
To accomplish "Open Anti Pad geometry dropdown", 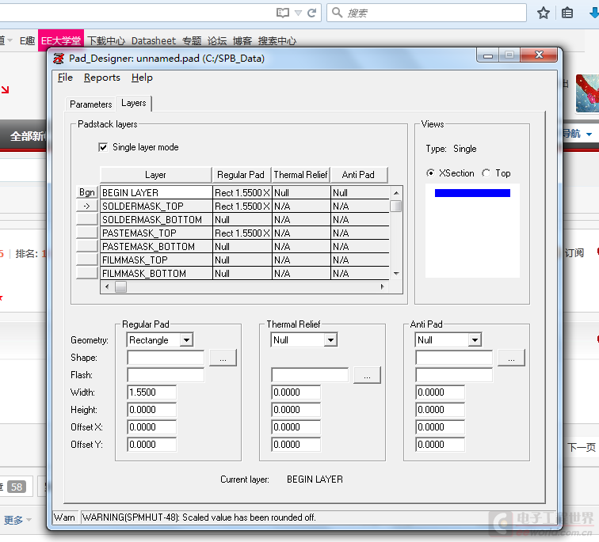I will (475, 340).
